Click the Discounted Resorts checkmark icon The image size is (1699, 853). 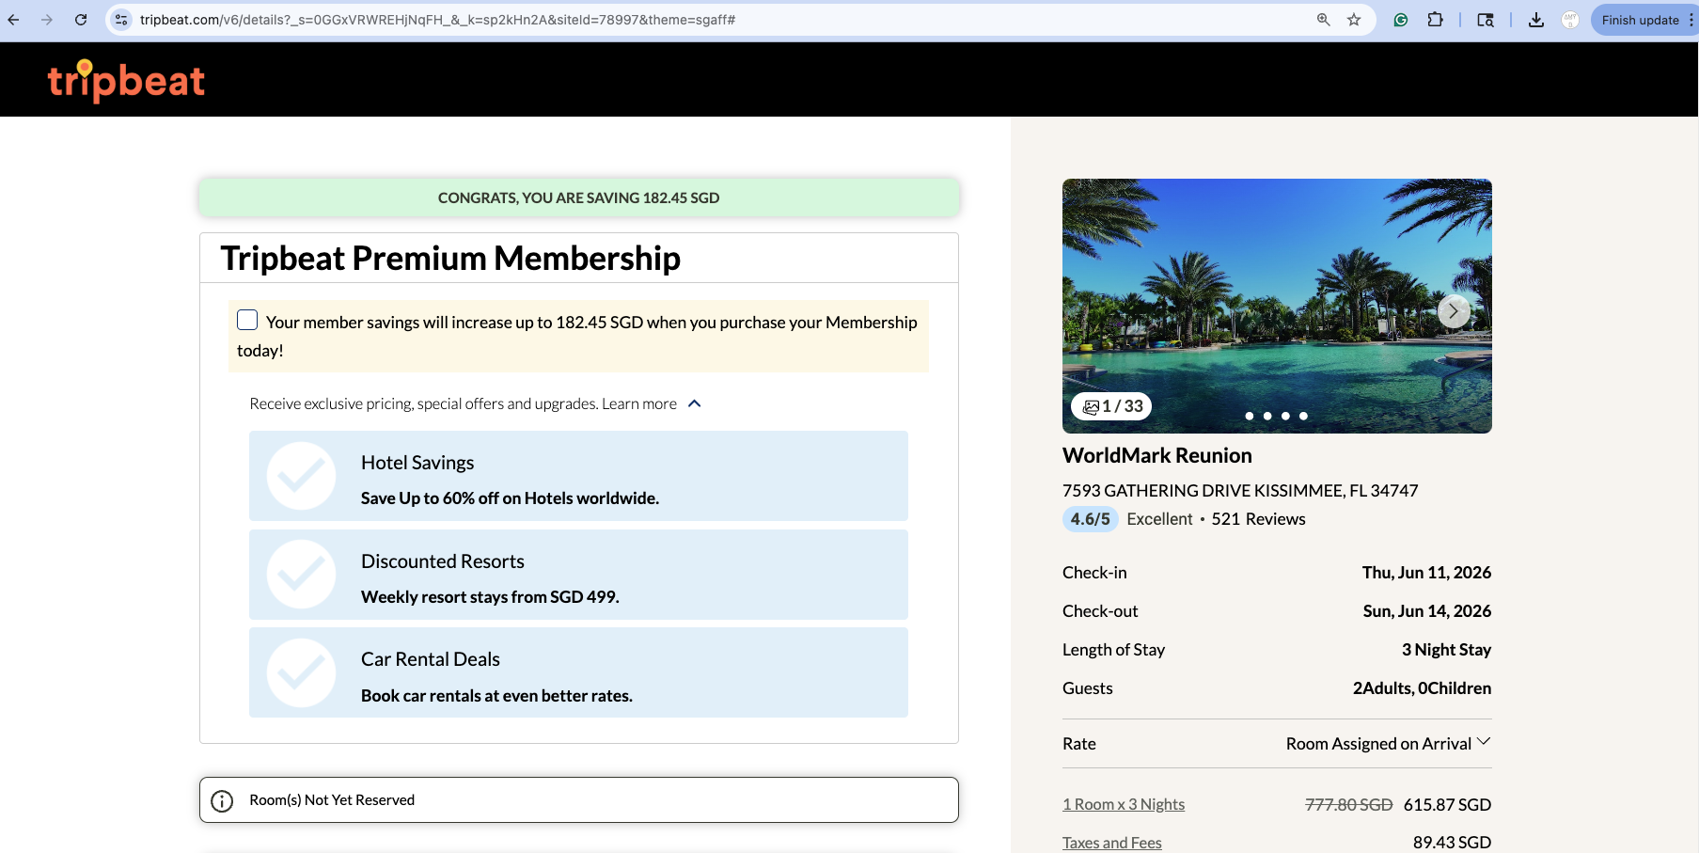coord(301,575)
